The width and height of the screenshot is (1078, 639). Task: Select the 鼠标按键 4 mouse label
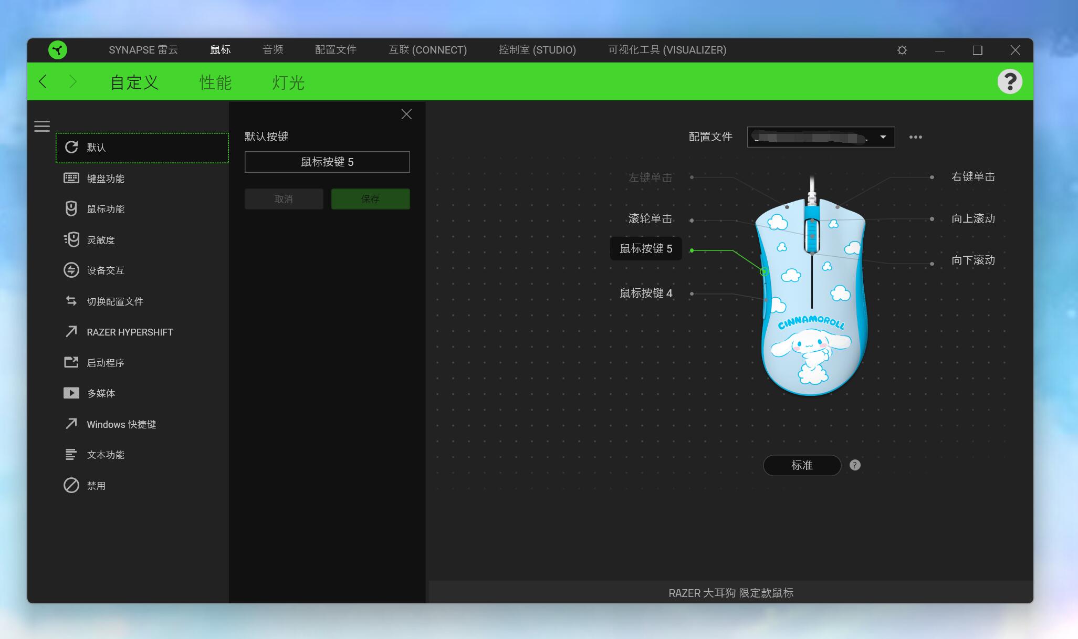click(646, 294)
